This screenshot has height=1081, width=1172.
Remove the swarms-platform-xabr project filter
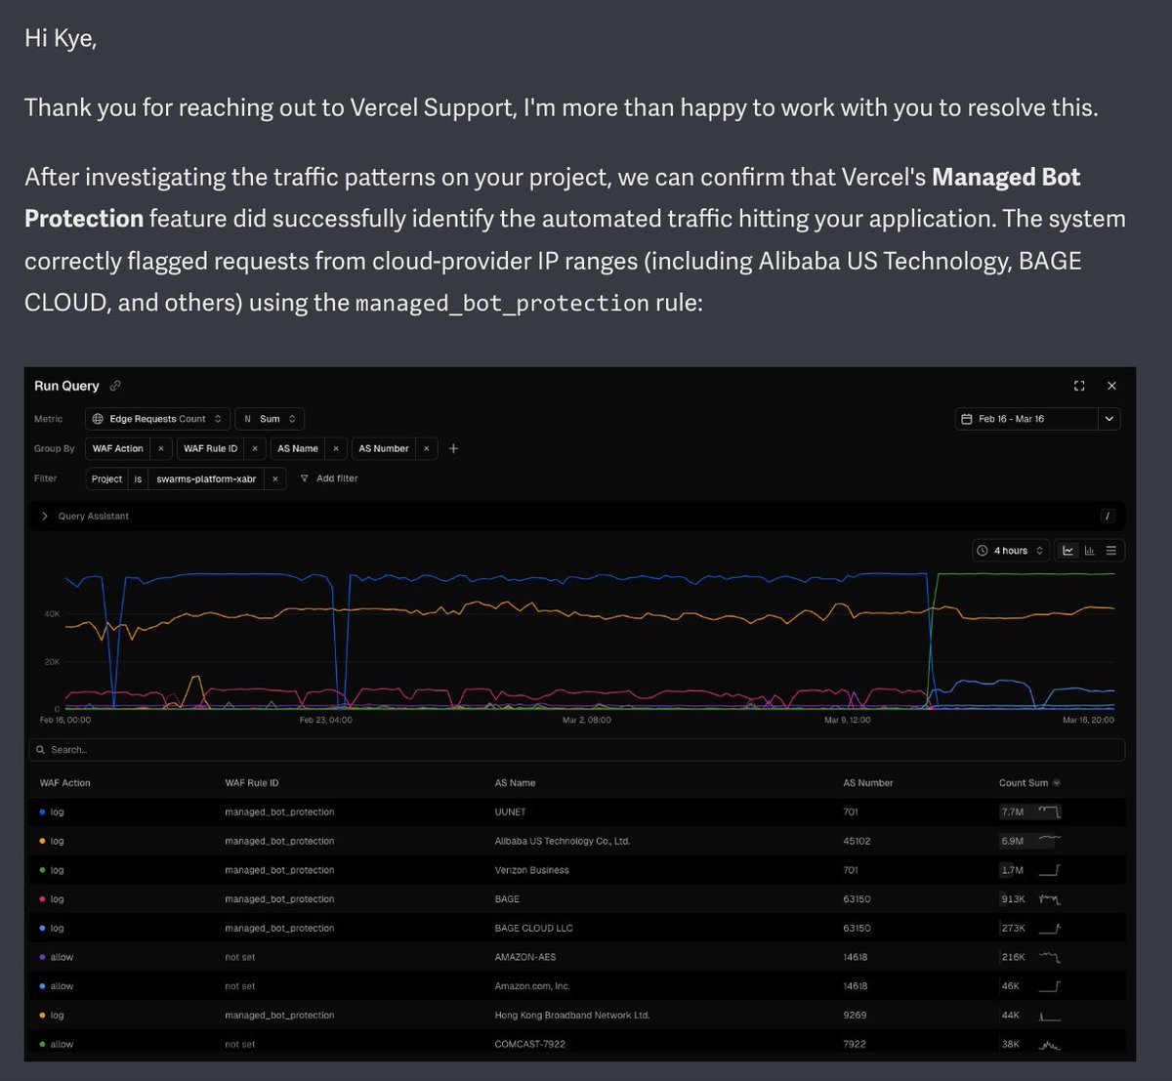(x=275, y=478)
